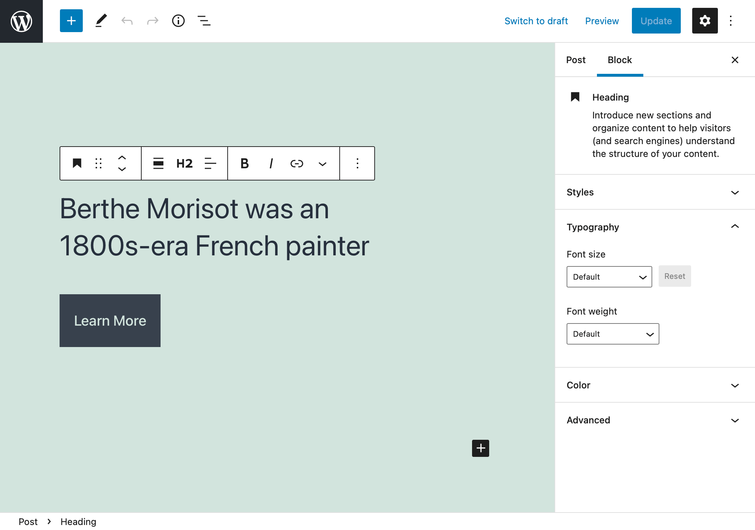
Task: Collapse the Typography panel
Action: tap(735, 227)
